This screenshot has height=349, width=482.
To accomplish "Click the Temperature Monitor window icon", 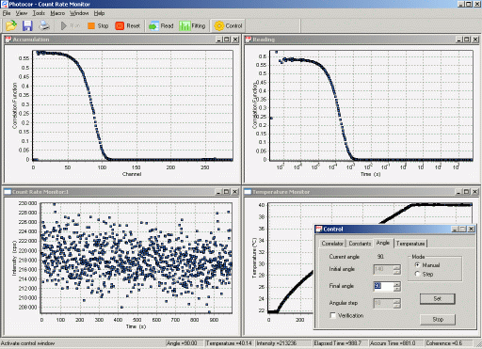I will pos(248,192).
